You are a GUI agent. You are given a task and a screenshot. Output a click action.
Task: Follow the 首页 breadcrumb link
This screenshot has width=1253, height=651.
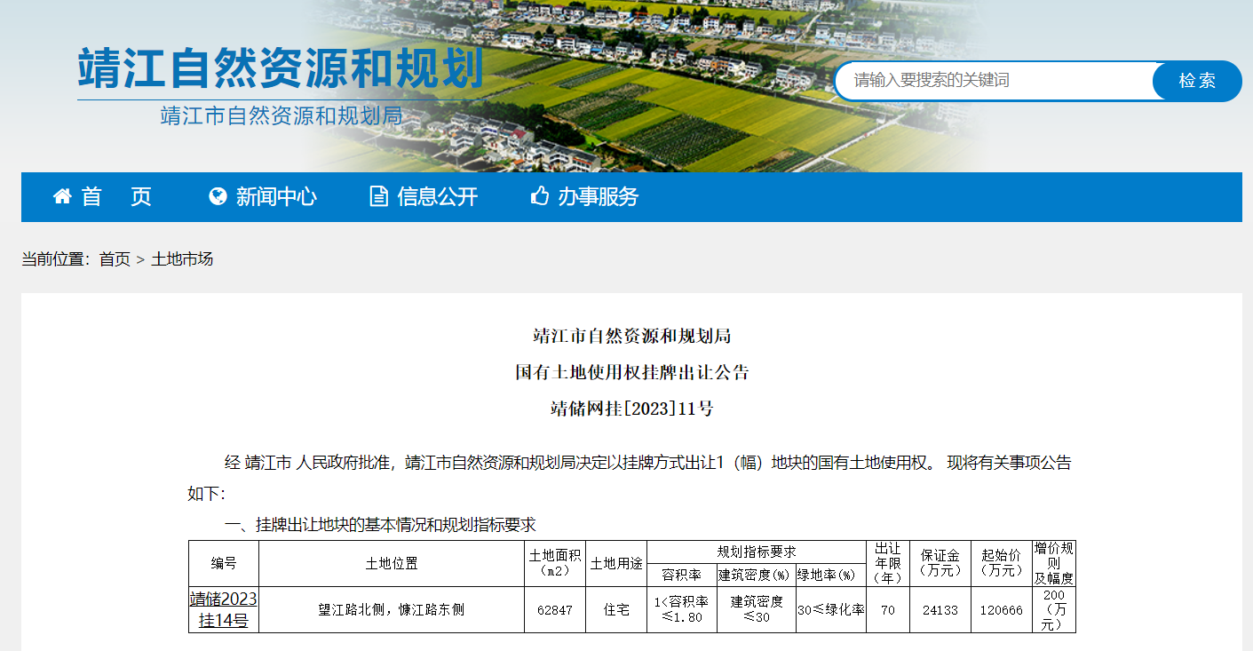click(115, 259)
